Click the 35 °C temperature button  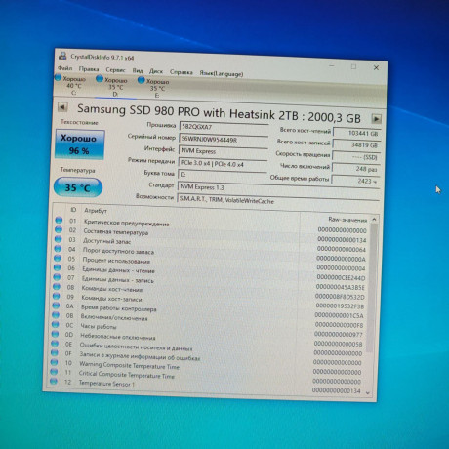[x=78, y=187]
